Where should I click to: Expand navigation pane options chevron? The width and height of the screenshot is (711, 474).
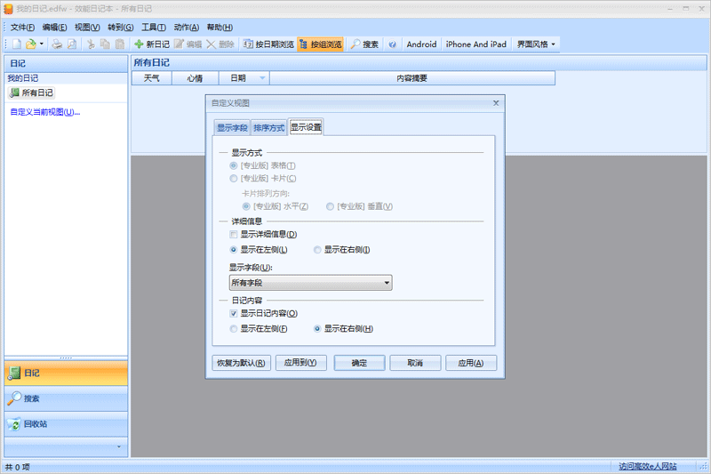119,446
